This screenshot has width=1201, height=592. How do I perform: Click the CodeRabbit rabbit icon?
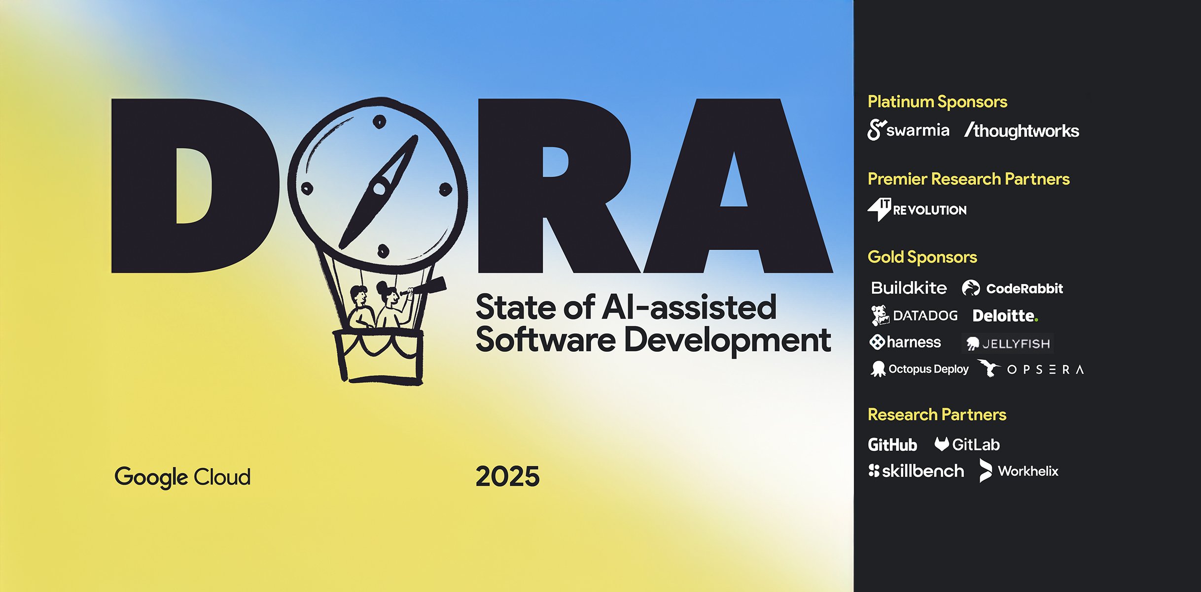coord(971,288)
